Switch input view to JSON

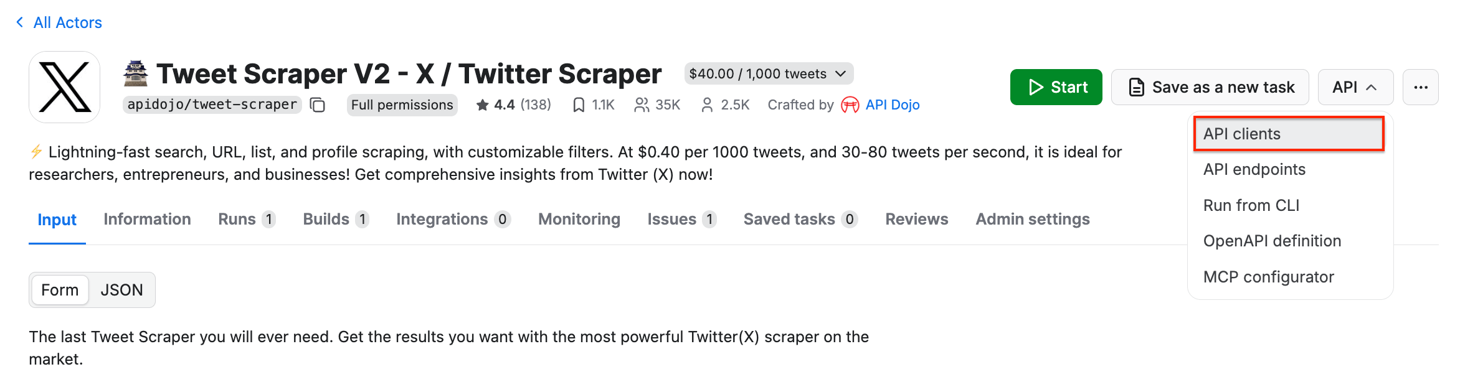(x=121, y=290)
